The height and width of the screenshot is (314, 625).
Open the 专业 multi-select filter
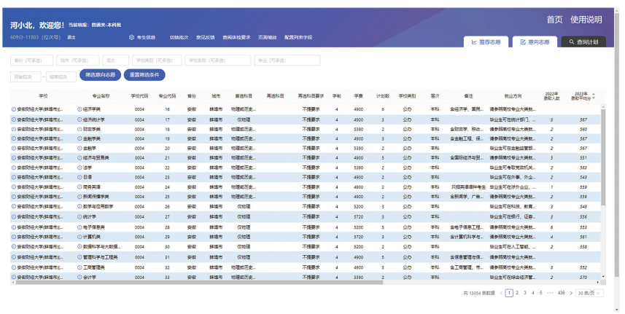click(x=287, y=60)
